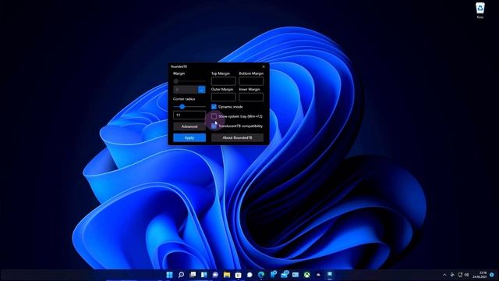Click the blue button beside the Margin field
The image size is (499, 281).
(x=202, y=90)
